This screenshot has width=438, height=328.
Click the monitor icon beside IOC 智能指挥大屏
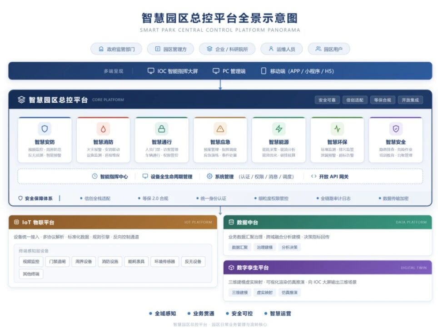151,71
